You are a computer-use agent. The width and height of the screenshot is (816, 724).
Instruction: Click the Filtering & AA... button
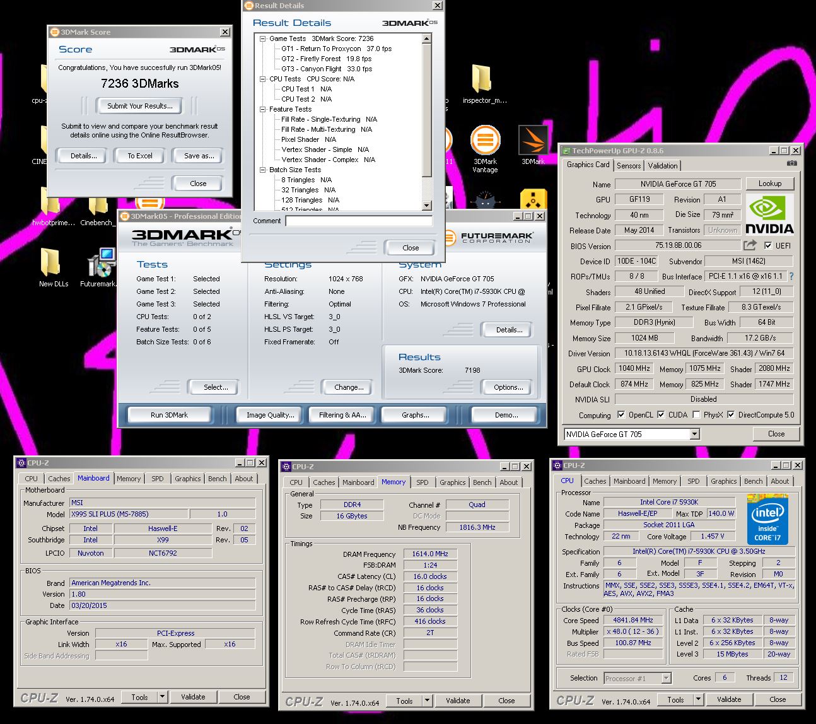point(342,415)
